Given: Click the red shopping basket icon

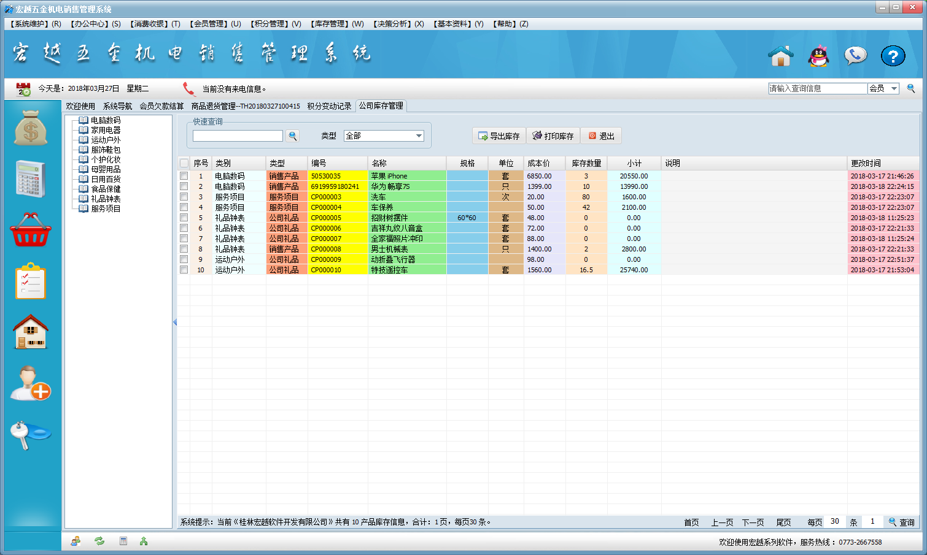Looking at the screenshot, I should click(x=31, y=230).
